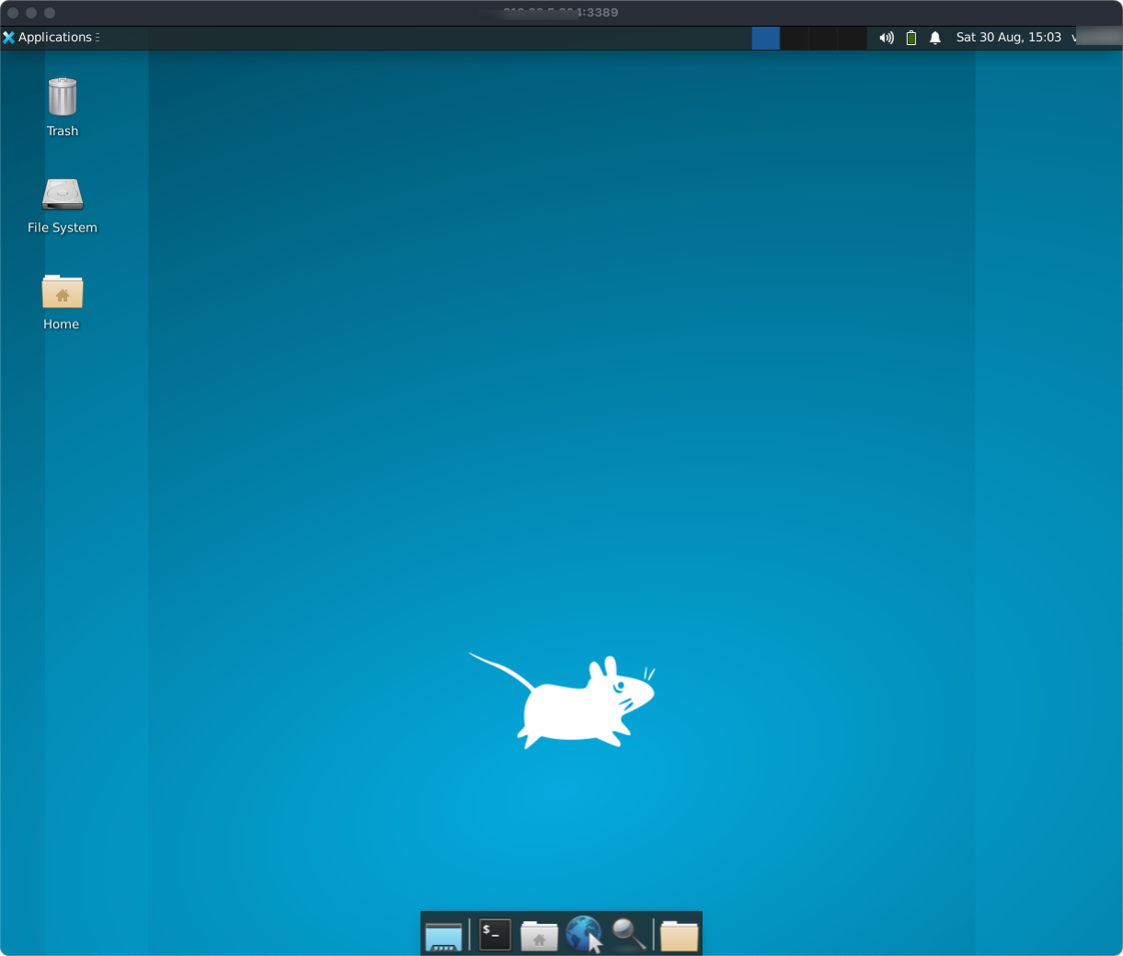Screen dimensions: 1123x956
Task: Open the magnifying glass Application Finder
Action: pyautogui.click(x=629, y=935)
